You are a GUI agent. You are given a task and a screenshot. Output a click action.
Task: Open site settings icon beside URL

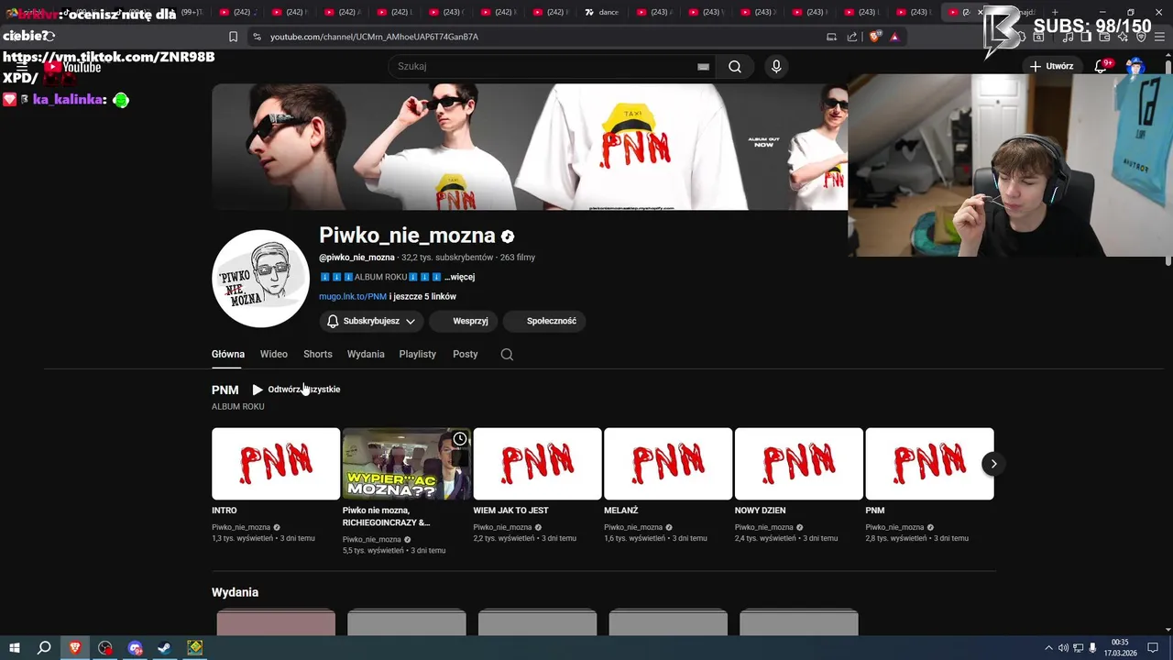tap(257, 37)
